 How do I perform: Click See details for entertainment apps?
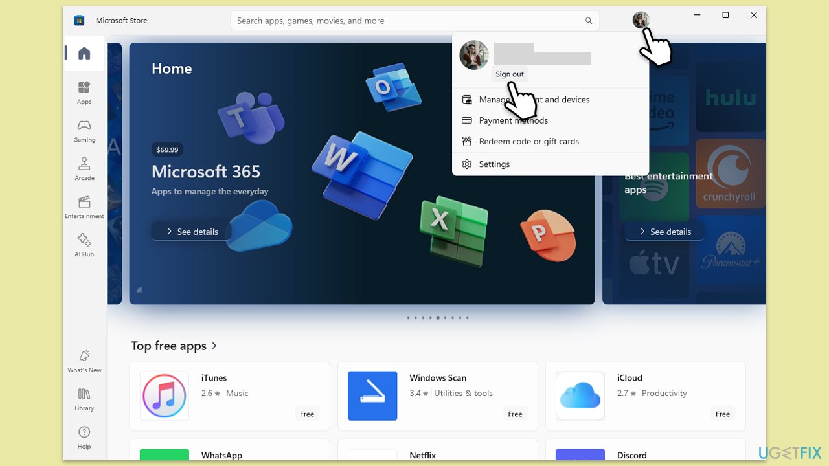point(664,232)
